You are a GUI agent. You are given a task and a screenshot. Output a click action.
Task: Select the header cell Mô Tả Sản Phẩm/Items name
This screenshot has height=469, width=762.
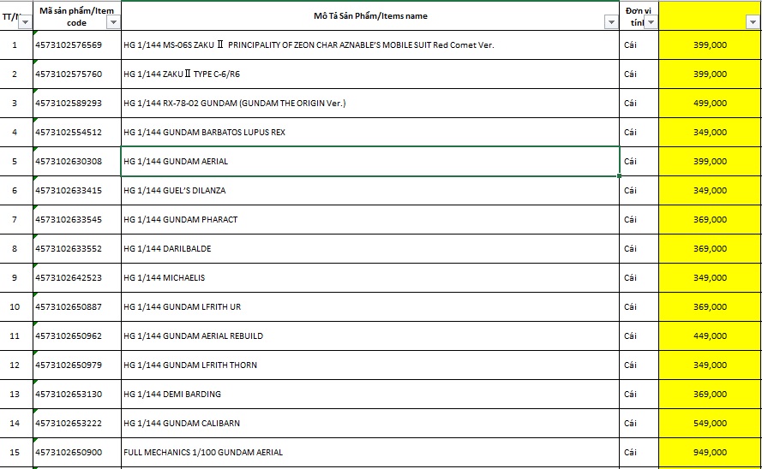coord(369,16)
